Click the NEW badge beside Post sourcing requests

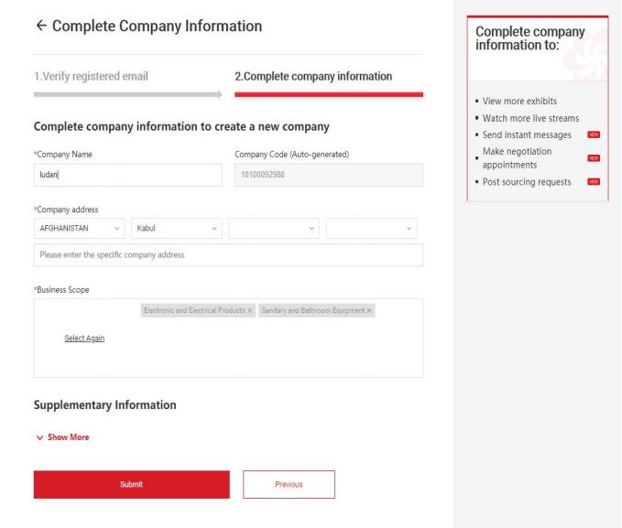(594, 182)
